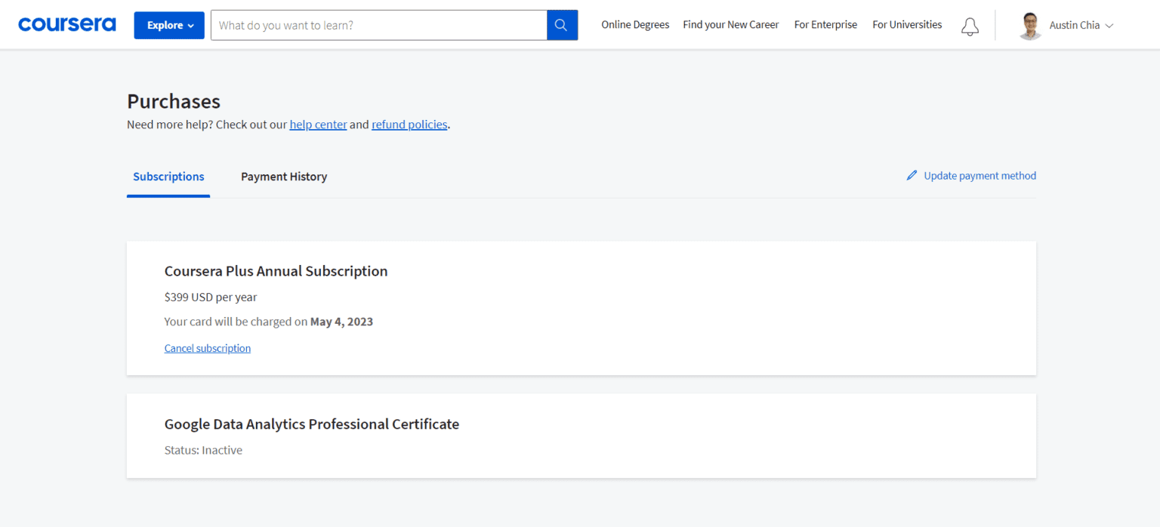View the refund policies page
This screenshot has height=527, width=1160.
[x=409, y=124]
